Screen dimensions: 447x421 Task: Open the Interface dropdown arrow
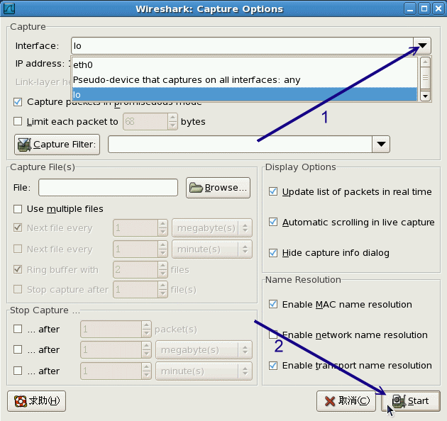click(x=422, y=45)
